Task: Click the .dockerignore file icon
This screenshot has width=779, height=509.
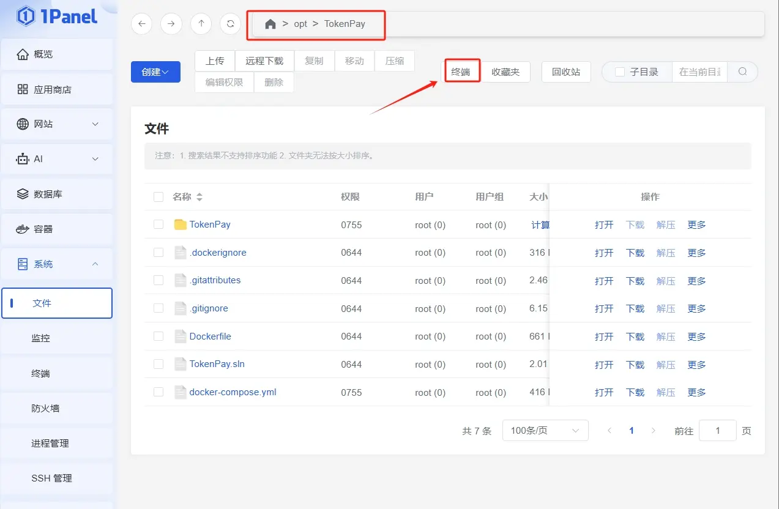Action: pyautogui.click(x=180, y=252)
